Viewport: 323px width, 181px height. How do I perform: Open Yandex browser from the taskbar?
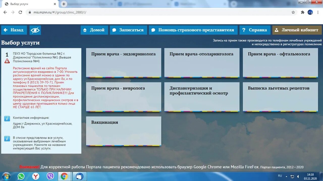36,176
